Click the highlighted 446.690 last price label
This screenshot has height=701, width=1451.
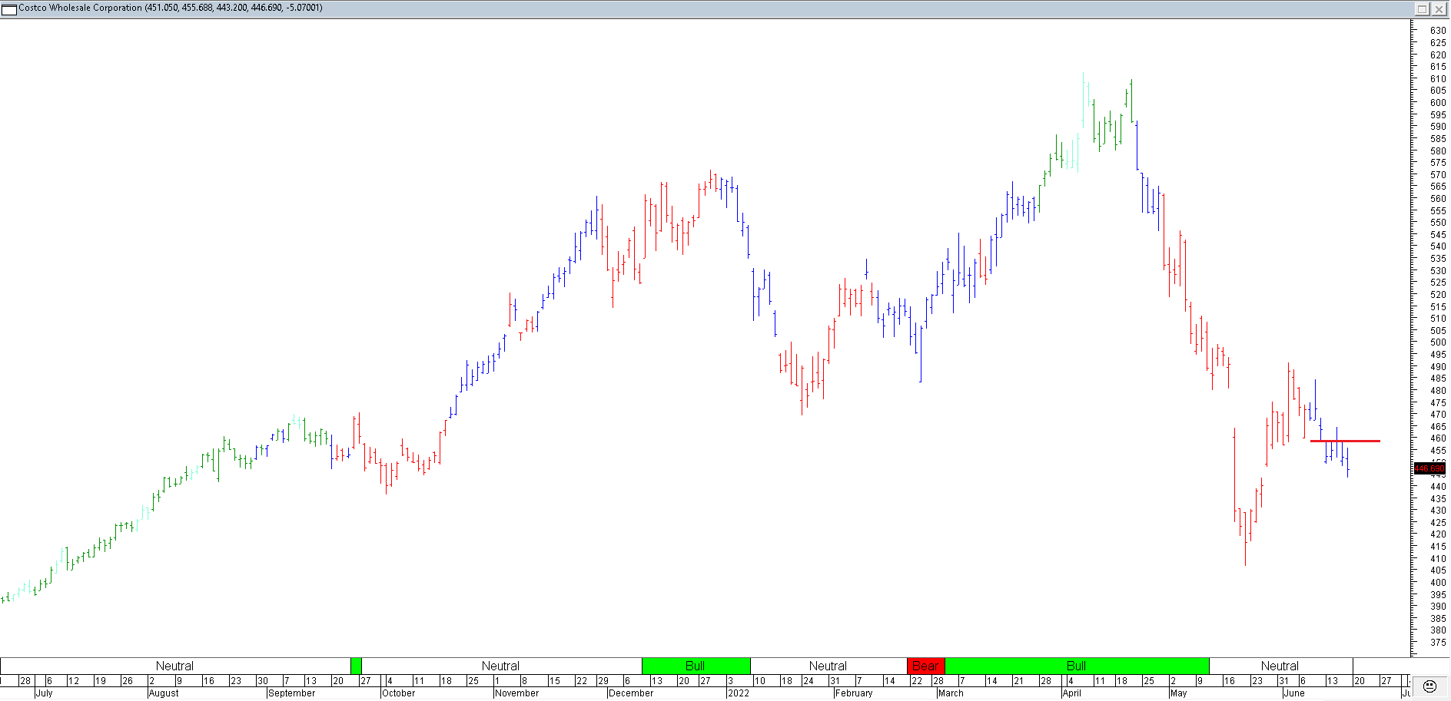point(1430,468)
